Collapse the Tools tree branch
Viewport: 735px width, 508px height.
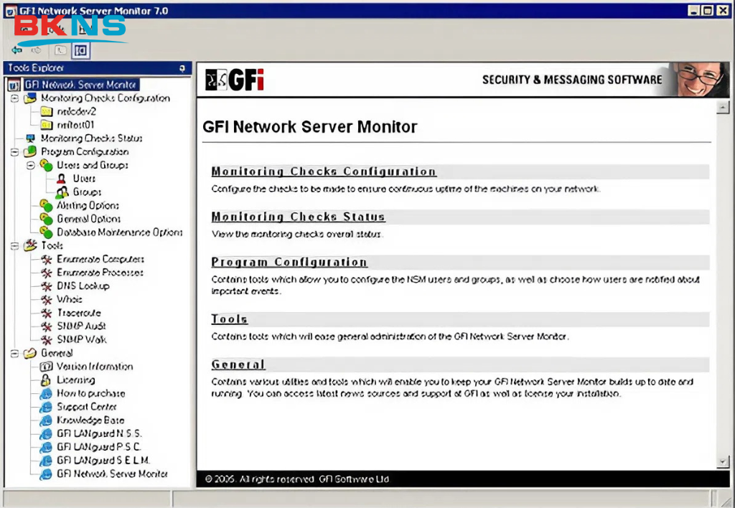point(14,246)
